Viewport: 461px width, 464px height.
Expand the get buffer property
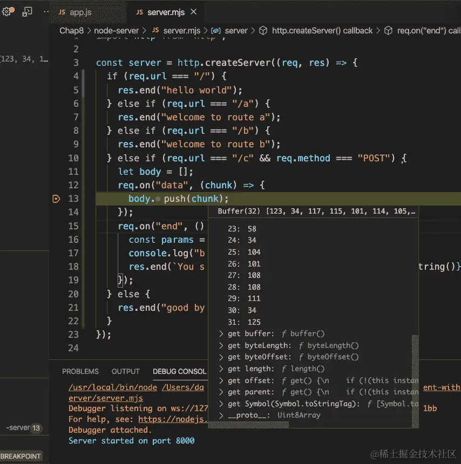(x=221, y=333)
